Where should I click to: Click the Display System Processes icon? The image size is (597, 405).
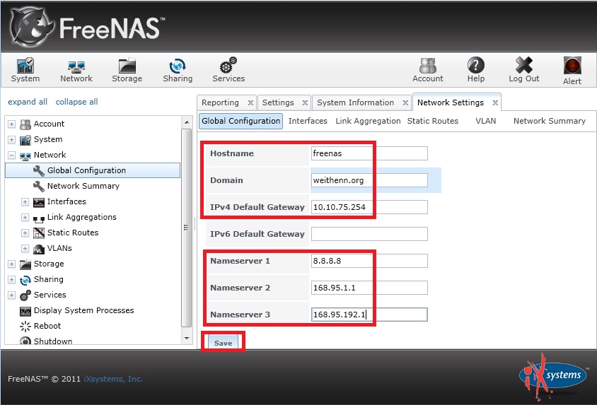(x=25, y=311)
